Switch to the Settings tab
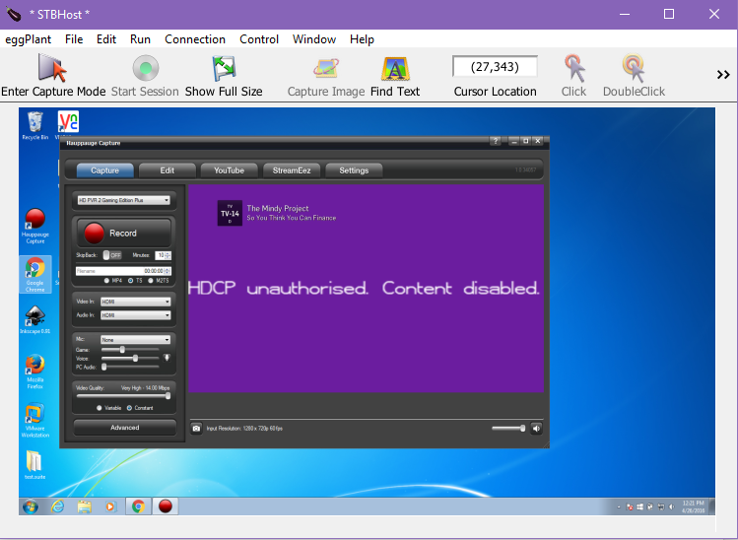Image resolution: width=738 pixels, height=540 pixels. 354,170
